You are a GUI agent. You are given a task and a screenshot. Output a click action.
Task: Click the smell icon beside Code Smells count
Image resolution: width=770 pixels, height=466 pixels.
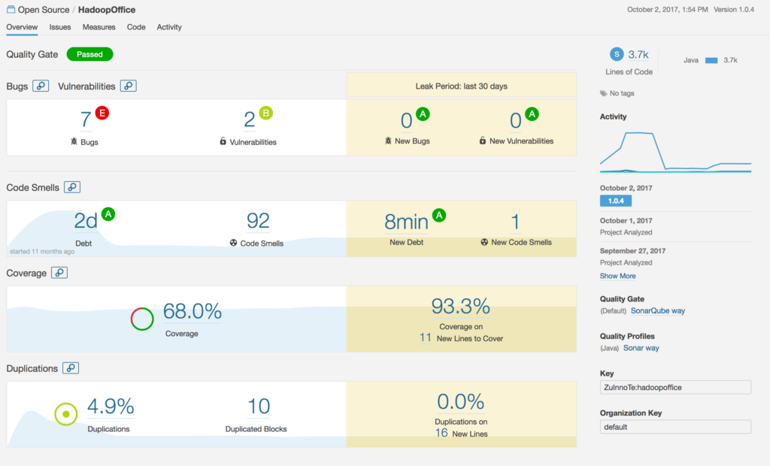(x=234, y=243)
